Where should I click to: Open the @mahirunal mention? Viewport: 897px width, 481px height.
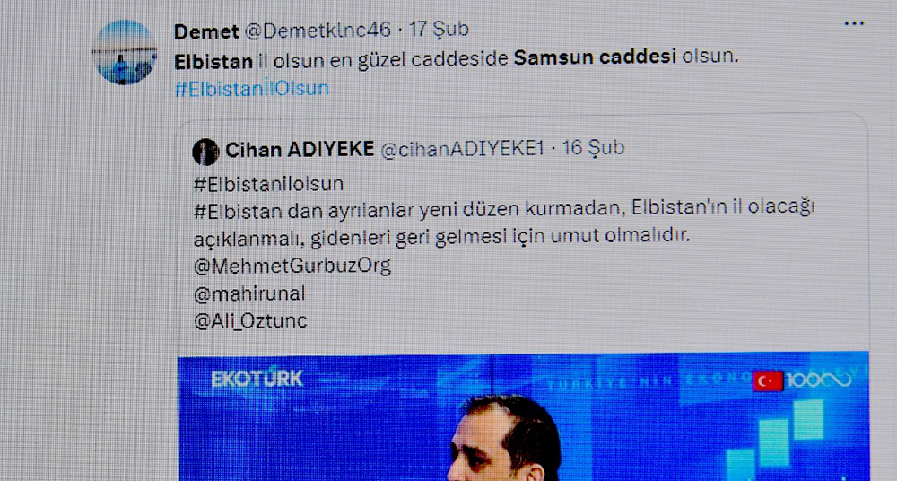click(x=249, y=293)
